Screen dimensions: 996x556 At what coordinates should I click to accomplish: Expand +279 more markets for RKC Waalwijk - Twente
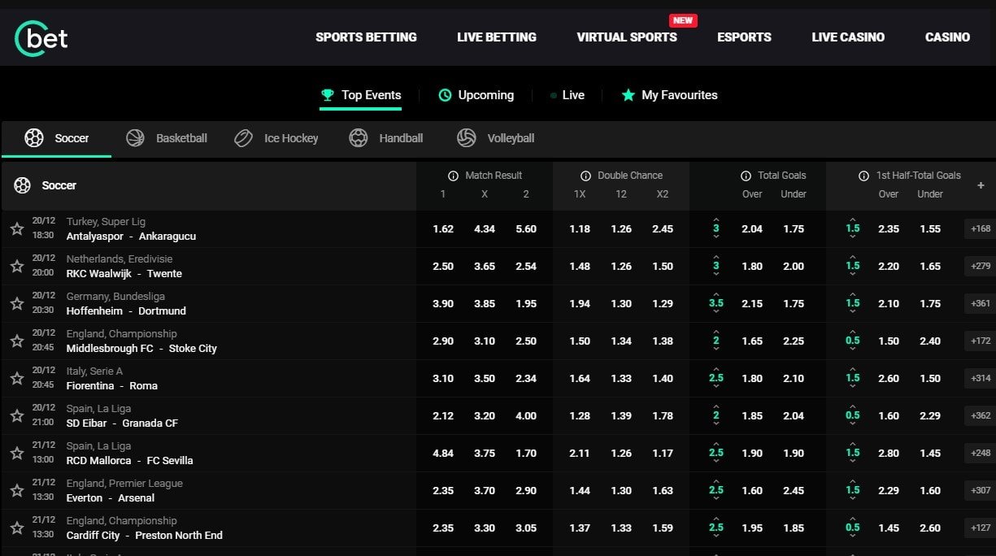(980, 267)
